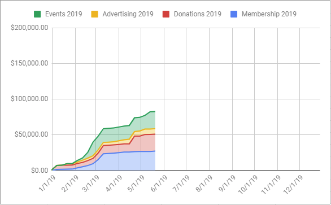Click the $0.00 y-axis label
This screenshot has width=331, height=205.
point(40,171)
